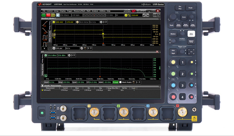This screenshot has height=136, width=234.
Task: Click the yellow trigger T icon
Action: pos(126,15)
